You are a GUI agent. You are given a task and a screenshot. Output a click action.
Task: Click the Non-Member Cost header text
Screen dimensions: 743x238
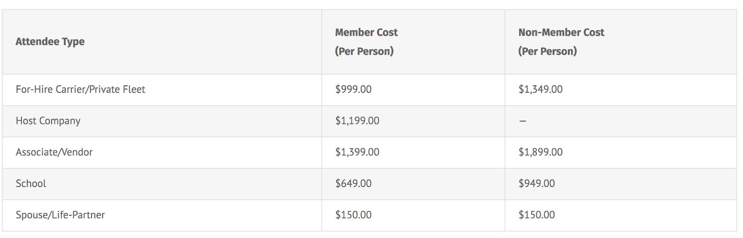click(x=561, y=32)
